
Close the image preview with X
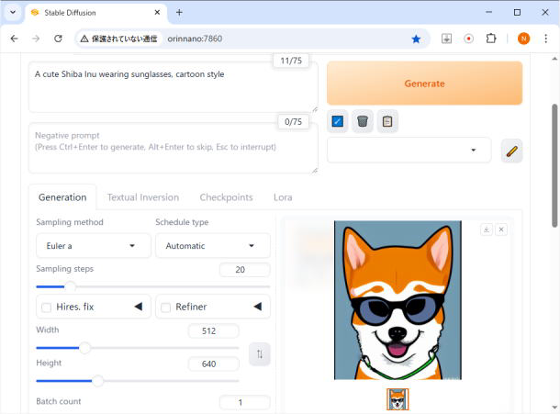pyautogui.click(x=501, y=229)
